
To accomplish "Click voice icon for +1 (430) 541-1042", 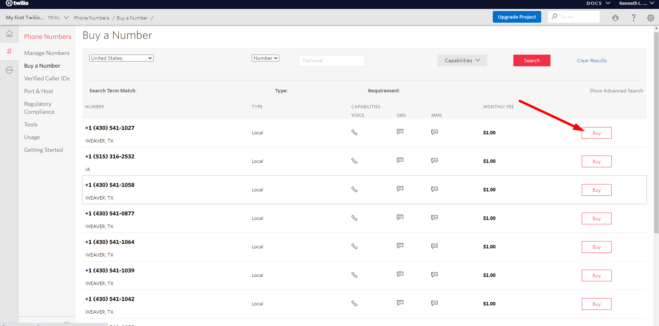I will [x=354, y=303].
